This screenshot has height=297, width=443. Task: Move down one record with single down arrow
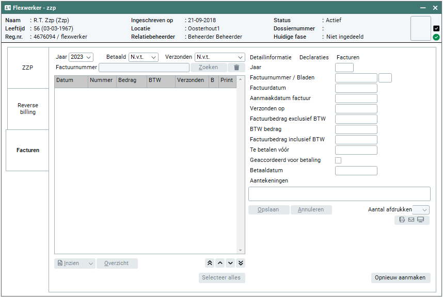[x=230, y=263]
